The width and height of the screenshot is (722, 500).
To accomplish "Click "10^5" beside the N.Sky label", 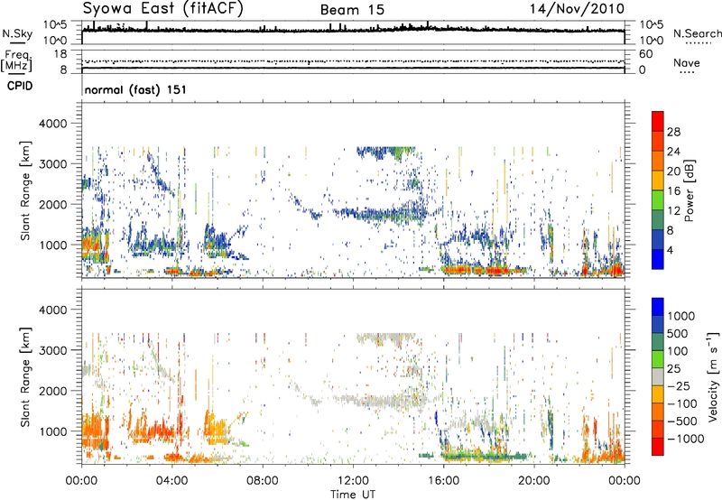I will pos(55,25).
